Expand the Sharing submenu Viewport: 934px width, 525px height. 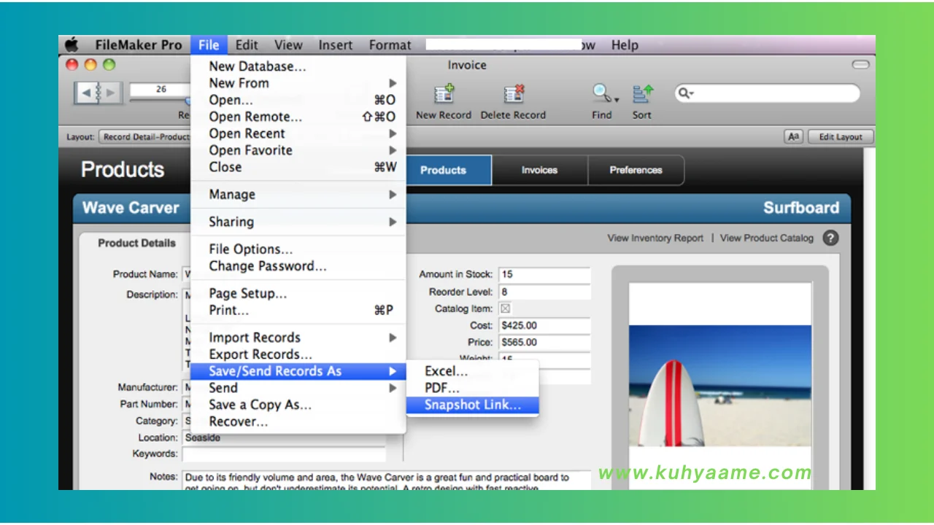pyautogui.click(x=393, y=222)
